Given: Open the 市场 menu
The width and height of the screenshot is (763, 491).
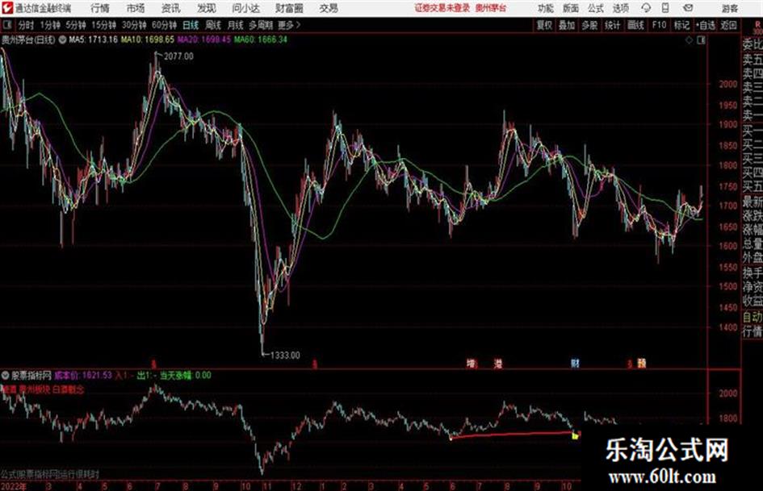Looking at the screenshot, I should coord(136,8).
